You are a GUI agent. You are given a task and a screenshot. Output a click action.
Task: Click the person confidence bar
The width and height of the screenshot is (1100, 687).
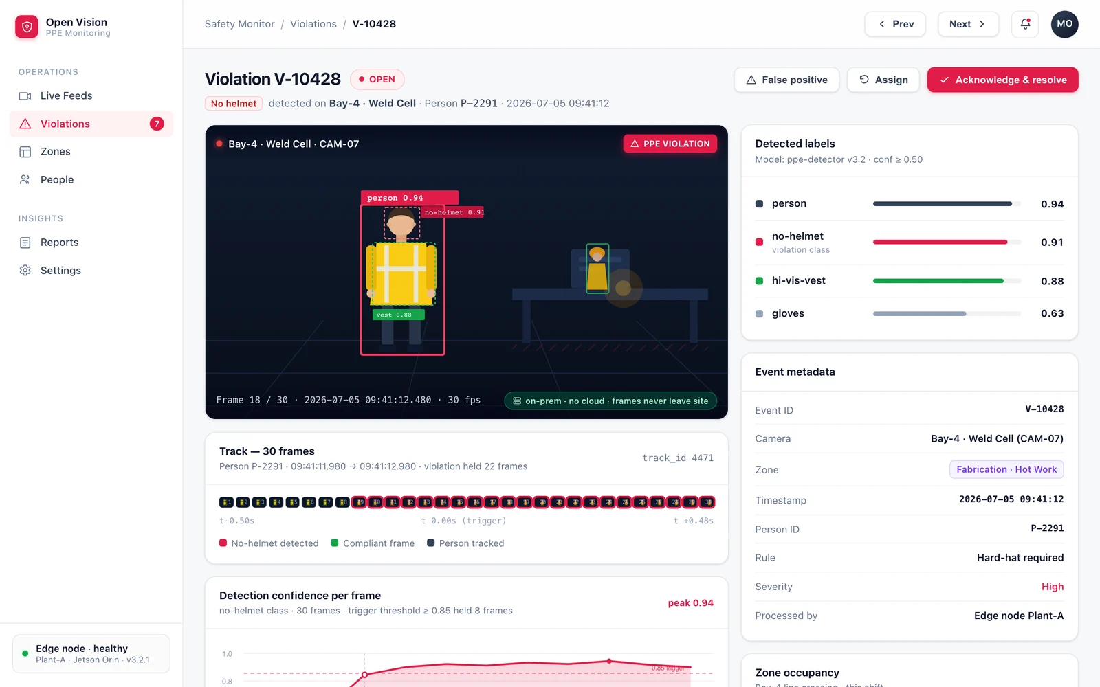(x=947, y=204)
